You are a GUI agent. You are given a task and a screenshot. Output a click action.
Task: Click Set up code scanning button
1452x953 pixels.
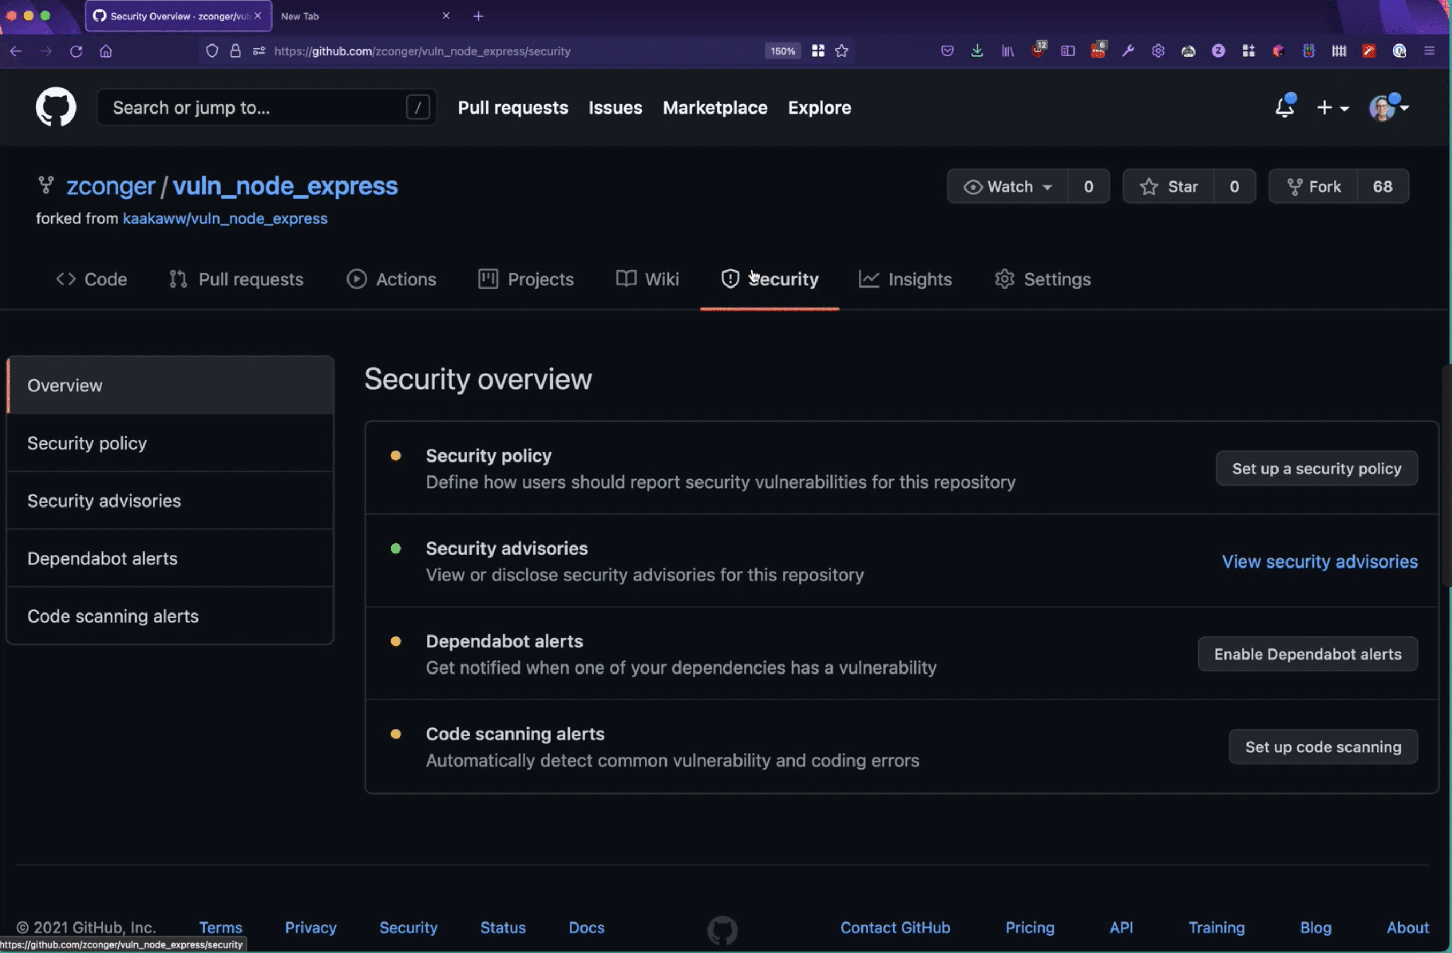tap(1322, 746)
